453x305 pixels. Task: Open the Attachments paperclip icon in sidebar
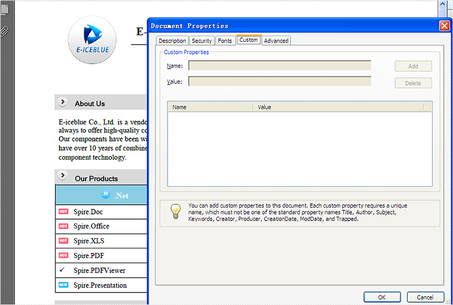(x=4, y=32)
